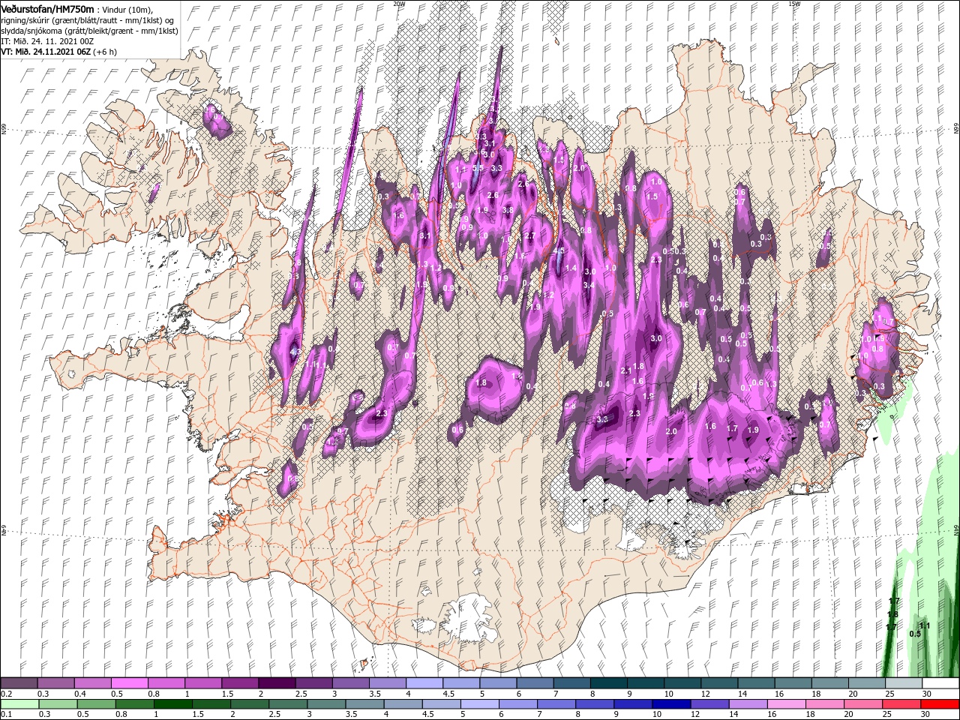
Task: Click the red swatch labelled 30 in rain scale
Action: point(940,704)
